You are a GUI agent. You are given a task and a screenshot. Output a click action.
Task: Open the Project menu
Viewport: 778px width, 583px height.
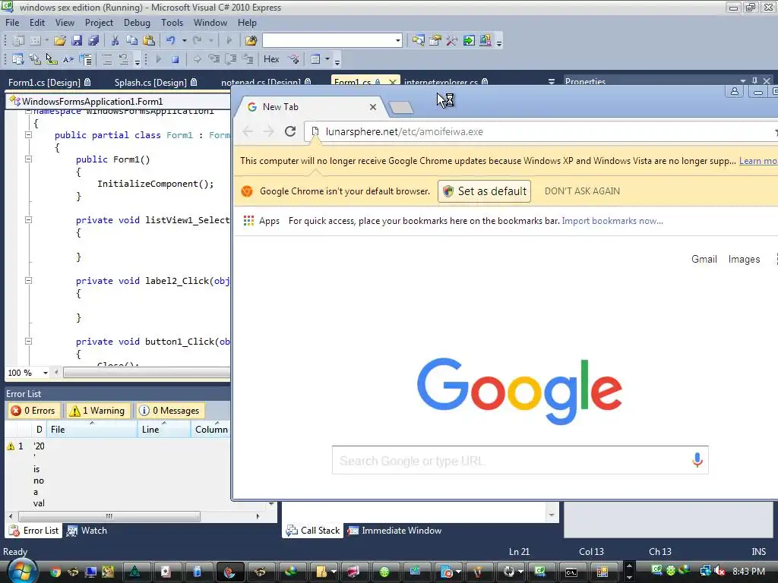(99, 23)
